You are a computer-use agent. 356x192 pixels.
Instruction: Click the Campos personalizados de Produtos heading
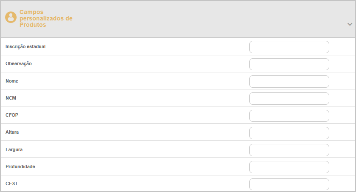46,18
